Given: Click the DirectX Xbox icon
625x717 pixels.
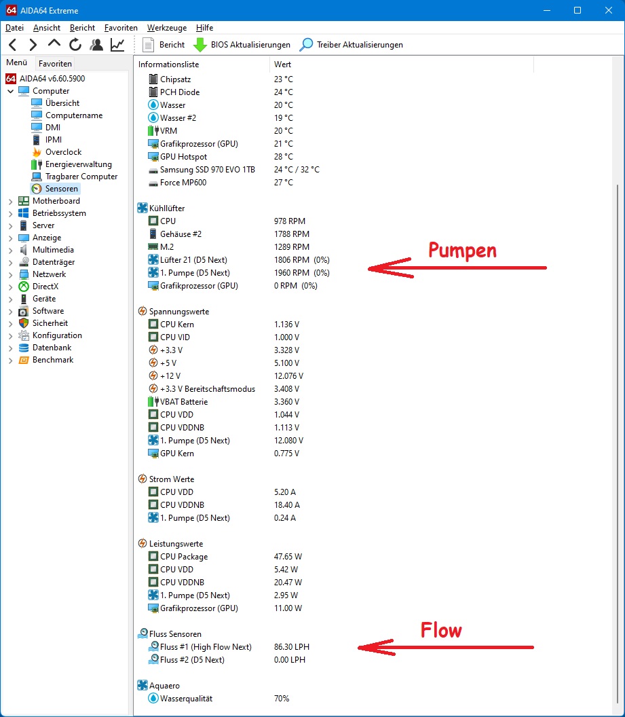Looking at the screenshot, I should (24, 287).
